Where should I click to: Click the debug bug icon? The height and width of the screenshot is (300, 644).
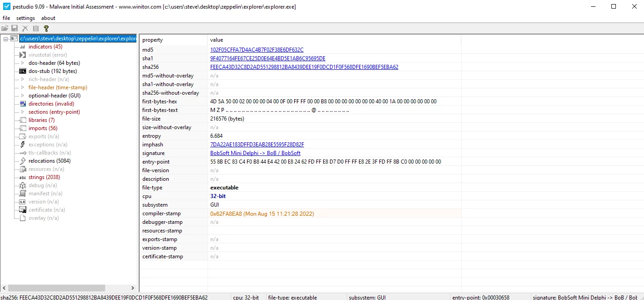(23, 185)
